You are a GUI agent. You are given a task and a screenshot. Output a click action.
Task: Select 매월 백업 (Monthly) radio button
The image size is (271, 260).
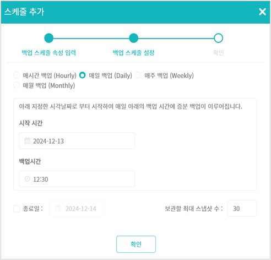pyautogui.click(x=17, y=85)
